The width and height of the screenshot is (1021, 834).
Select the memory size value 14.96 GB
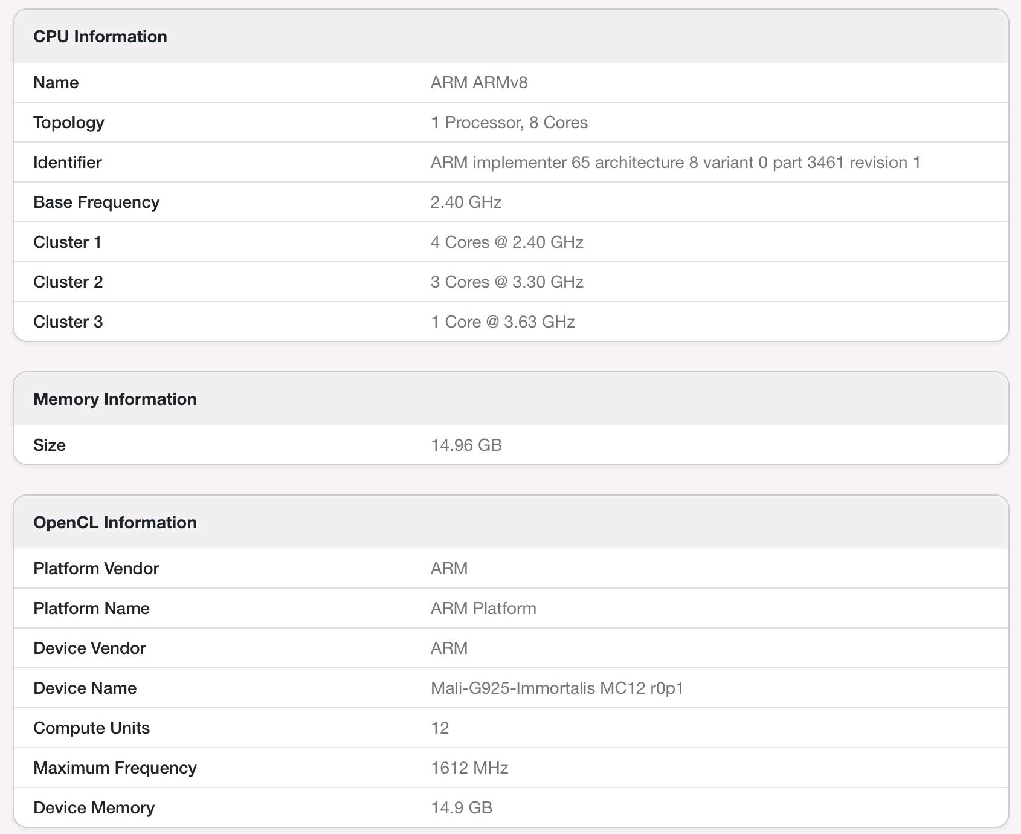[x=466, y=445]
